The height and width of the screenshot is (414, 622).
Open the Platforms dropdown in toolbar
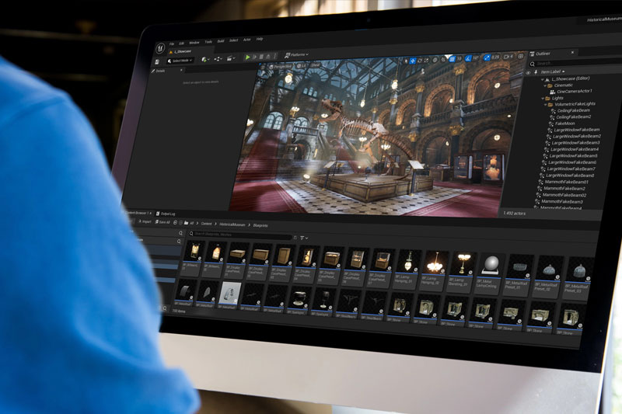point(295,54)
